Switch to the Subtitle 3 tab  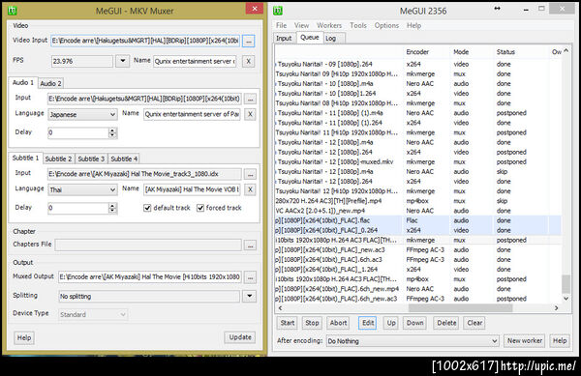coord(91,159)
